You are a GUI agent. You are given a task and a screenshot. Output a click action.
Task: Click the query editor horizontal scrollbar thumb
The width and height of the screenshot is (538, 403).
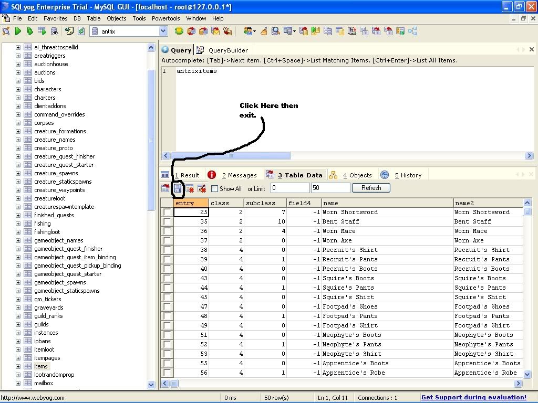[x=231, y=155]
